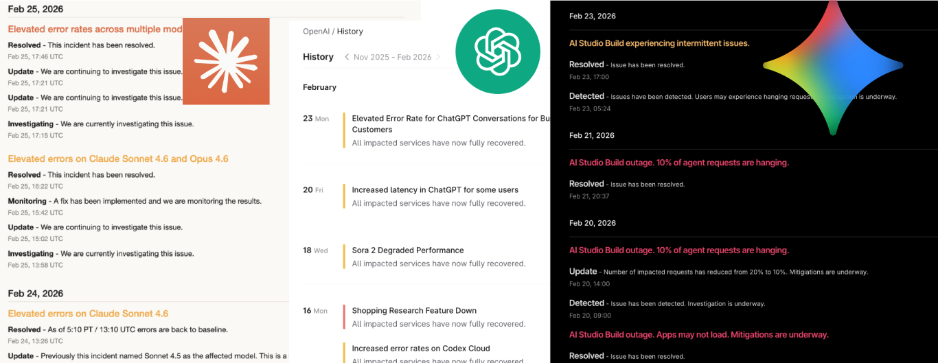Open AI Studio Build outage Apps may not load
938x363 pixels.
point(698,335)
